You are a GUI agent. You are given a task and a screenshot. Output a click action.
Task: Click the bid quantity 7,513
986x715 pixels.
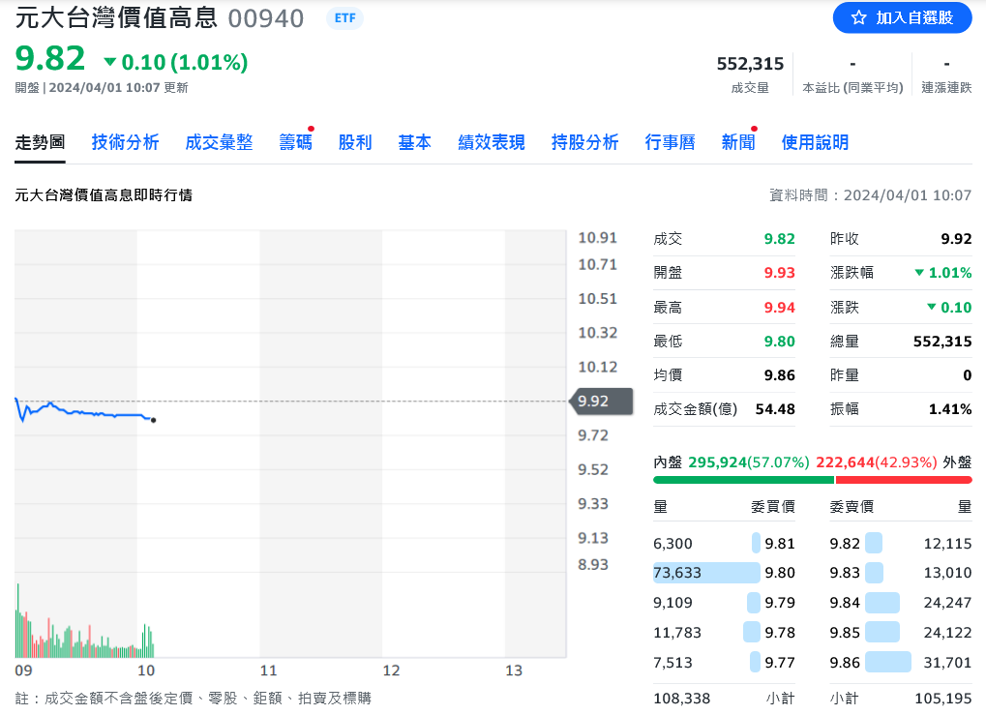point(672,663)
